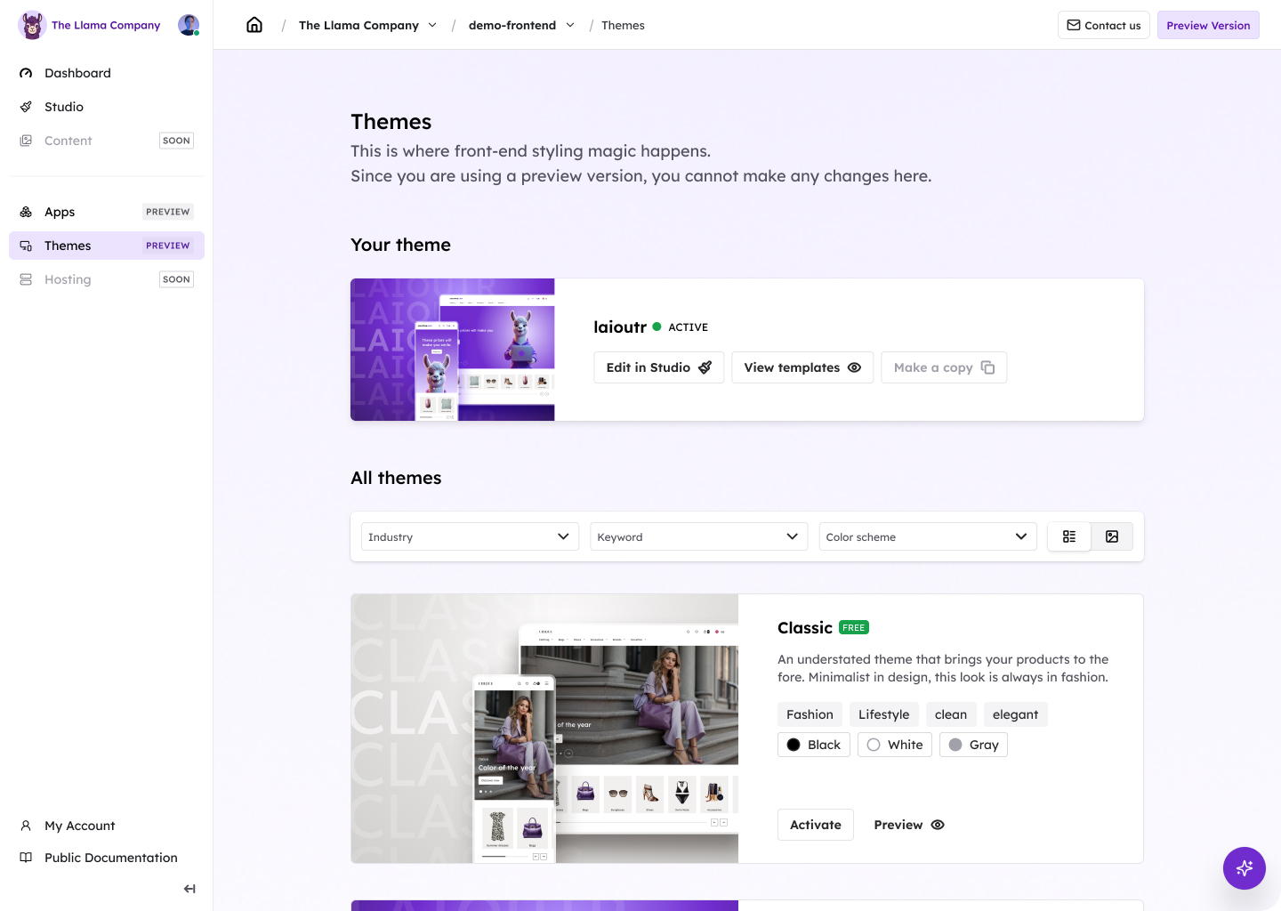Screen dimensions: 1281x911
Task: Open the Industry filter dropdown
Action: point(469,536)
